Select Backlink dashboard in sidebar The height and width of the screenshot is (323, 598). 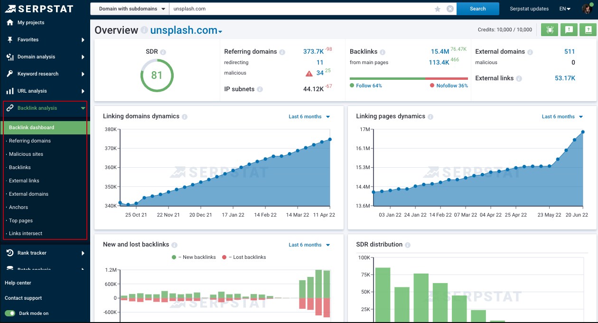point(45,127)
